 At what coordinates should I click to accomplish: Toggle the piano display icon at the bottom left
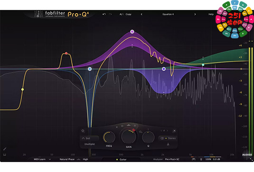coord(5,154)
